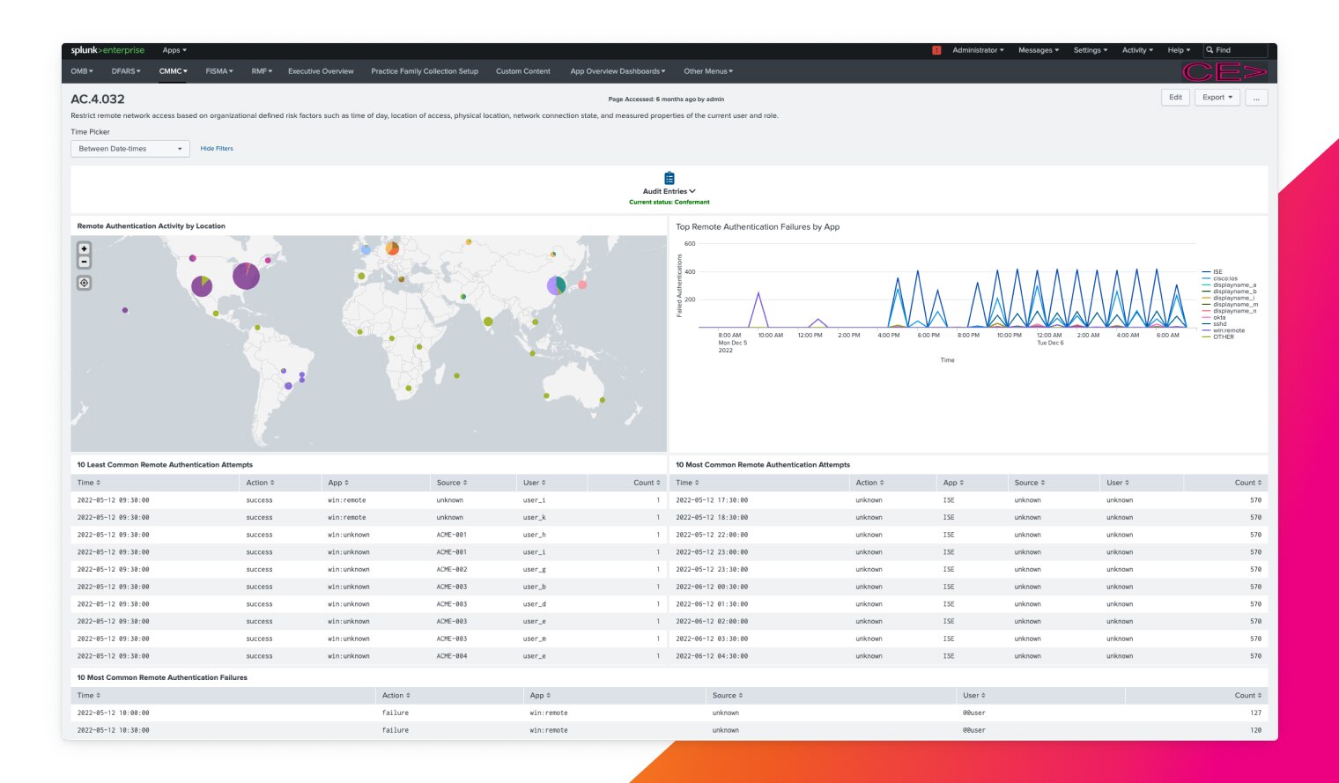
Task: Expand the Audit Entries chevron
Action: pos(692,191)
